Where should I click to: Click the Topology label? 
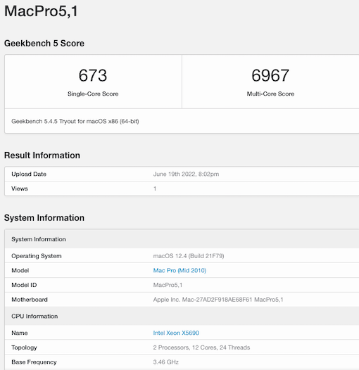coord(24,347)
